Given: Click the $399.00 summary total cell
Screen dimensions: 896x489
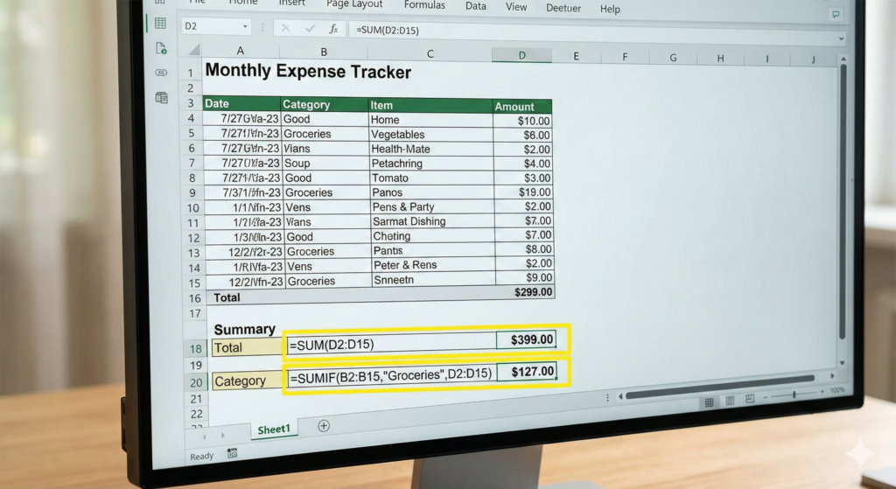Looking at the screenshot, I should pyautogui.click(x=526, y=340).
